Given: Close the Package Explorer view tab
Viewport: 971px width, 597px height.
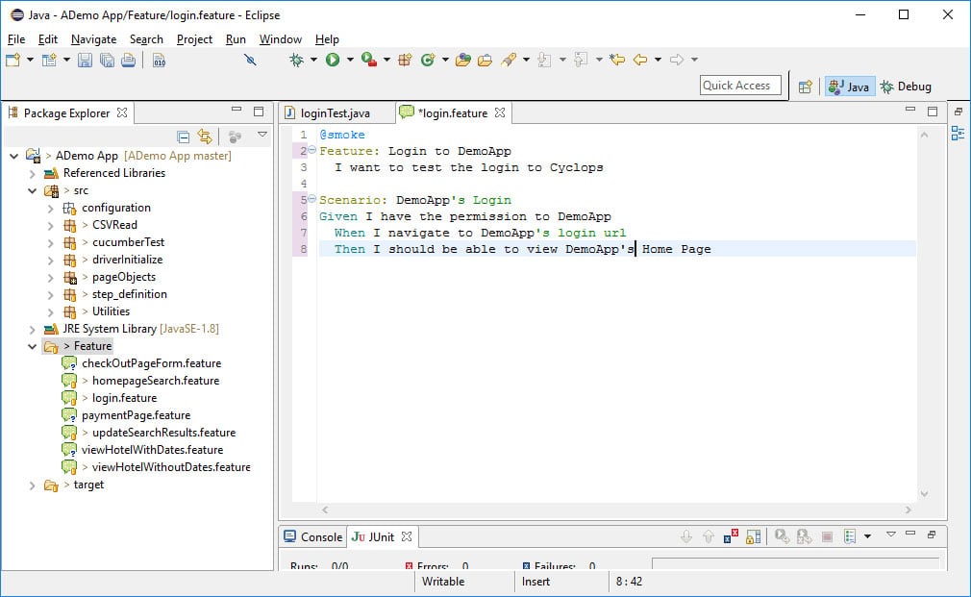Looking at the screenshot, I should [122, 112].
